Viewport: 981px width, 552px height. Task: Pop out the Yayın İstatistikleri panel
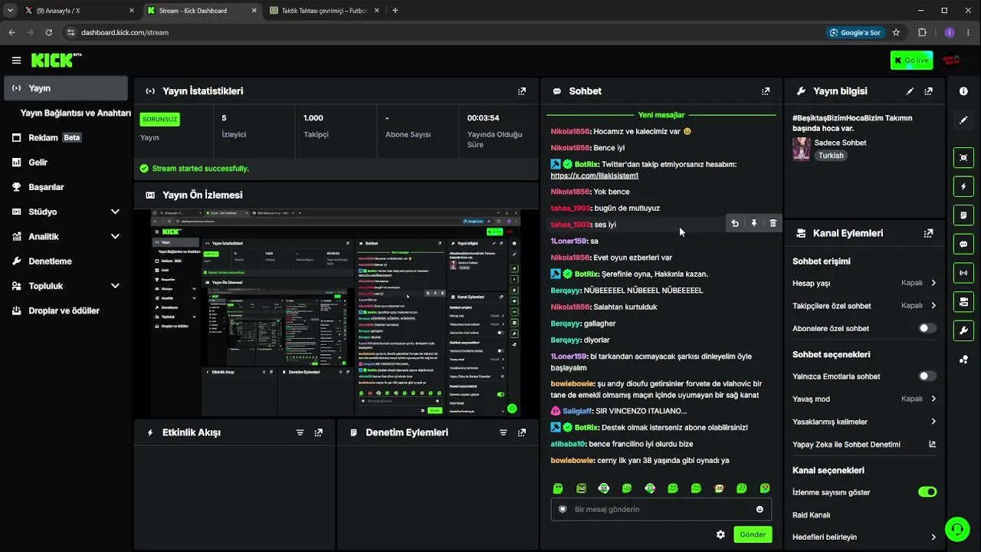[522, 91]
